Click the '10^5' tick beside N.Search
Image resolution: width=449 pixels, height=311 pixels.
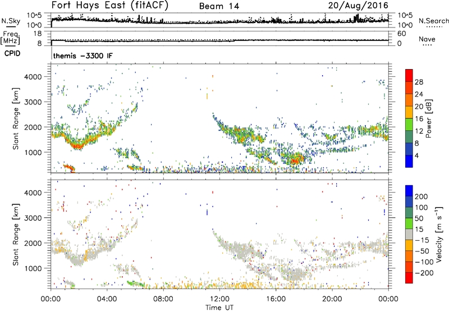pos(405,16)
